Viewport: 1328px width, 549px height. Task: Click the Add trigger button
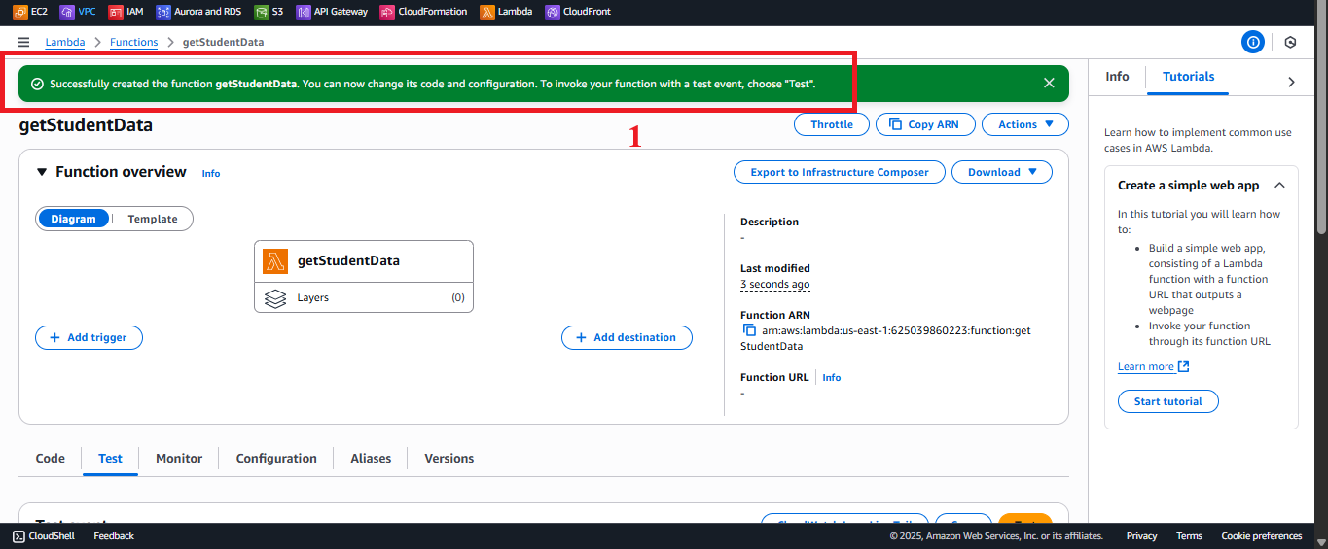89,337
